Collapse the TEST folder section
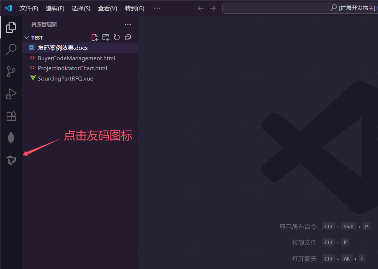Image resolution: width=378 pixels, height=269 pixels. (27, 38)
